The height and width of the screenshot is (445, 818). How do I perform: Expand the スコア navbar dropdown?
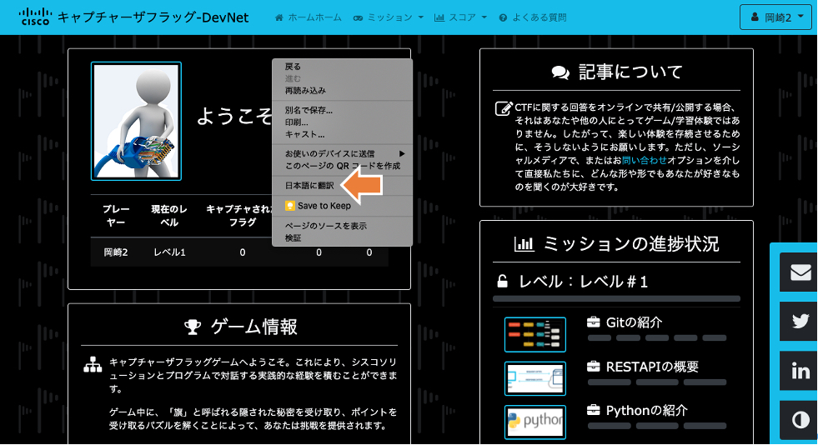(460, 17)
